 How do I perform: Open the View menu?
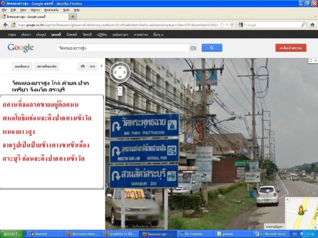coord(23,10)
